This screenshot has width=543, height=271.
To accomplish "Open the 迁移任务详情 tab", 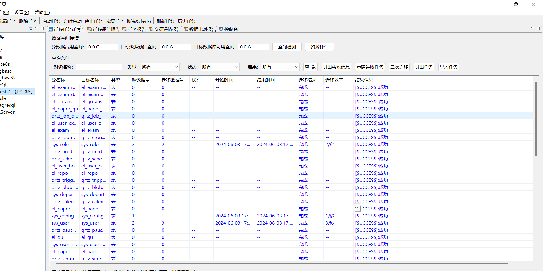I will (65, 29).
